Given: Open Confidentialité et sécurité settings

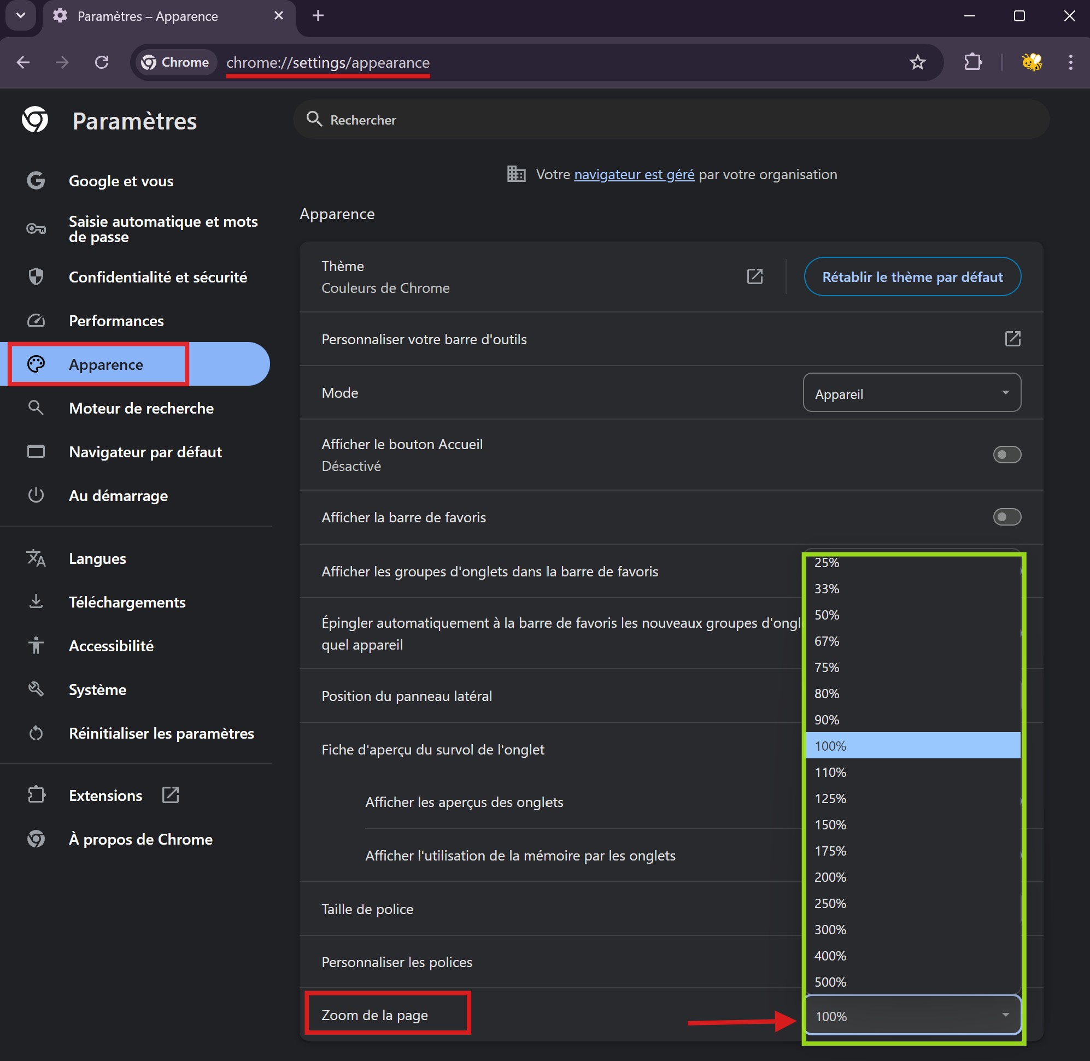Looking at the screenshot, I should 157,277.
